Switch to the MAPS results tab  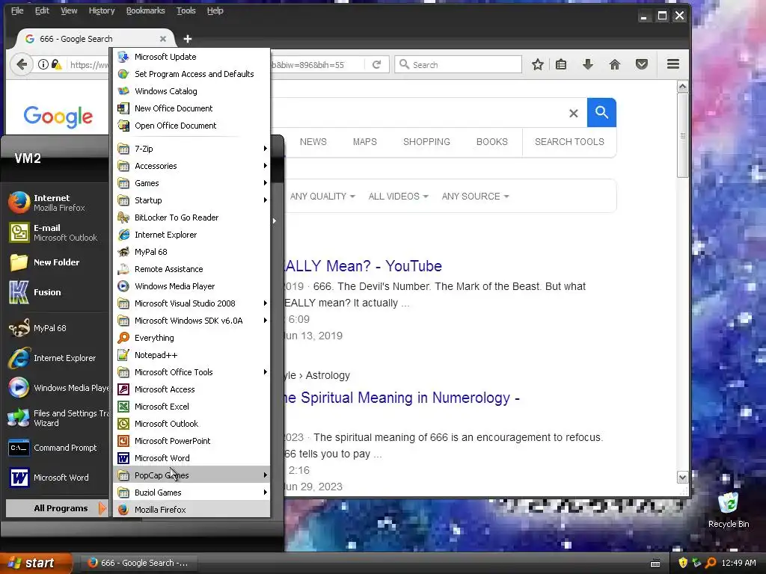coord(365,141)
